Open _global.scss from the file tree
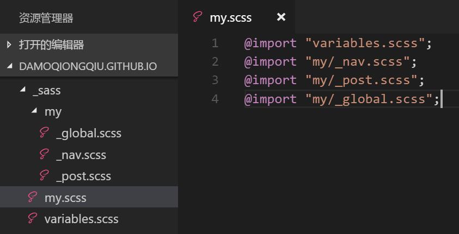 pyautogui.click(x=88, y=134)
